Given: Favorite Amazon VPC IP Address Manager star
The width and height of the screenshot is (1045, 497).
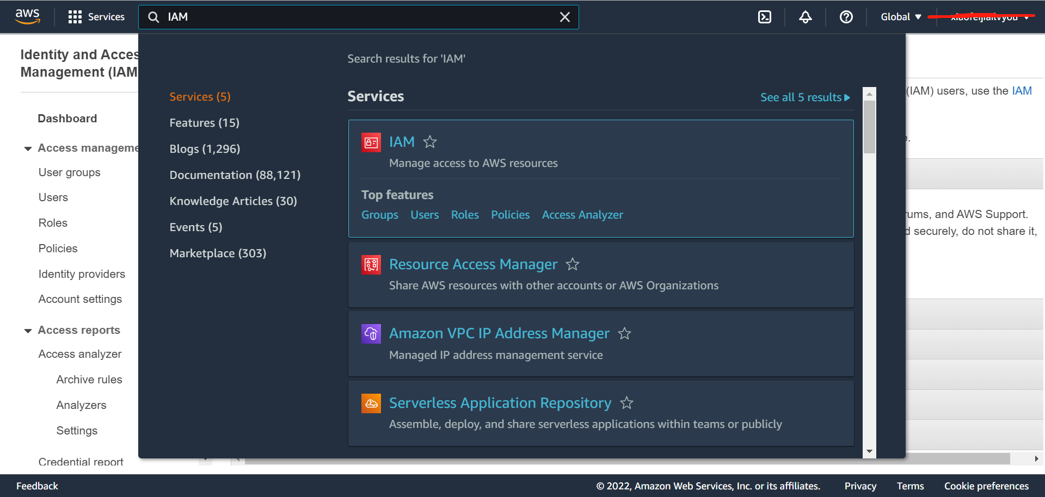Looking at the screenshot, I should click(624, 333).
